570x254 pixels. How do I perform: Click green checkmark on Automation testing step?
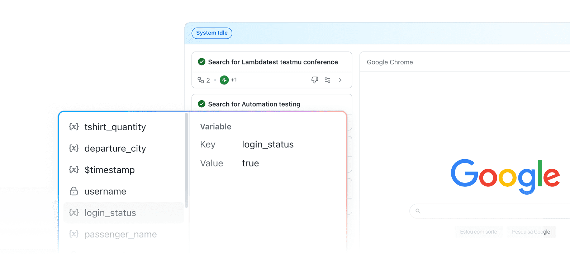[x=201, y=104]
